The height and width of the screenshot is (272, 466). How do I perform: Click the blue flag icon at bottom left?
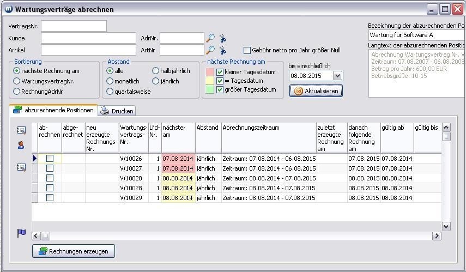[21, 233]
